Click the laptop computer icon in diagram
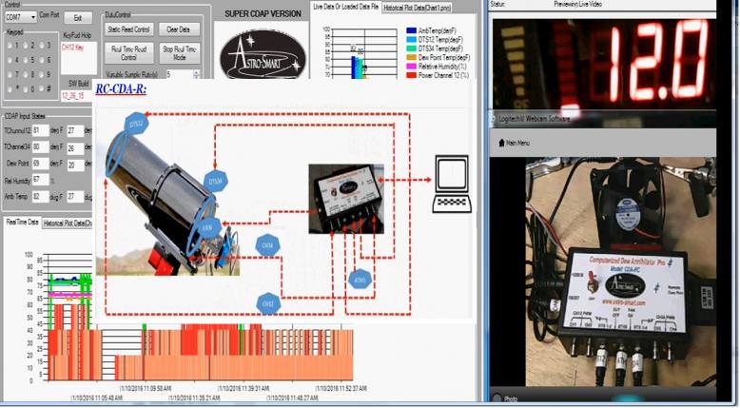Image resolution: width=740 pixels, height=408 pixels. [x=452, y=184]
